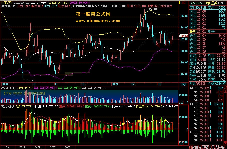The image size is (227, 149).
Task: Click the LOWER:19.906 band value
Action: coord(79,3)
